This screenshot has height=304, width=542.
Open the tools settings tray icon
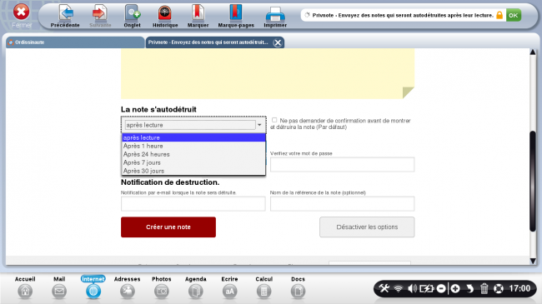(384, 288)
